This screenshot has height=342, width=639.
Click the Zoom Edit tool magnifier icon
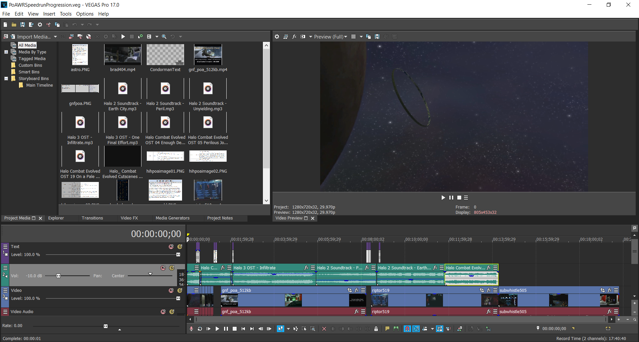pyautogui.click(x=313, y=329)
